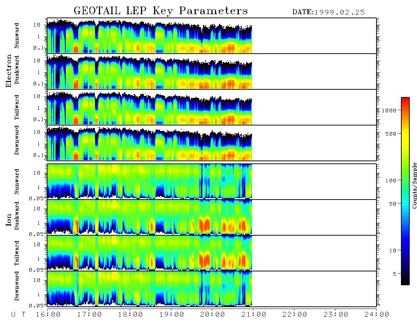Select the Electron "Sunward" panel label
The height and width of the screenshot is (321, 417).
[x=17, y=36]
